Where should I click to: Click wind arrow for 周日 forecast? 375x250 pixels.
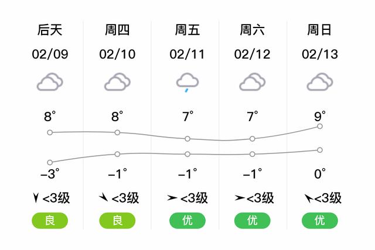point(309,198)
